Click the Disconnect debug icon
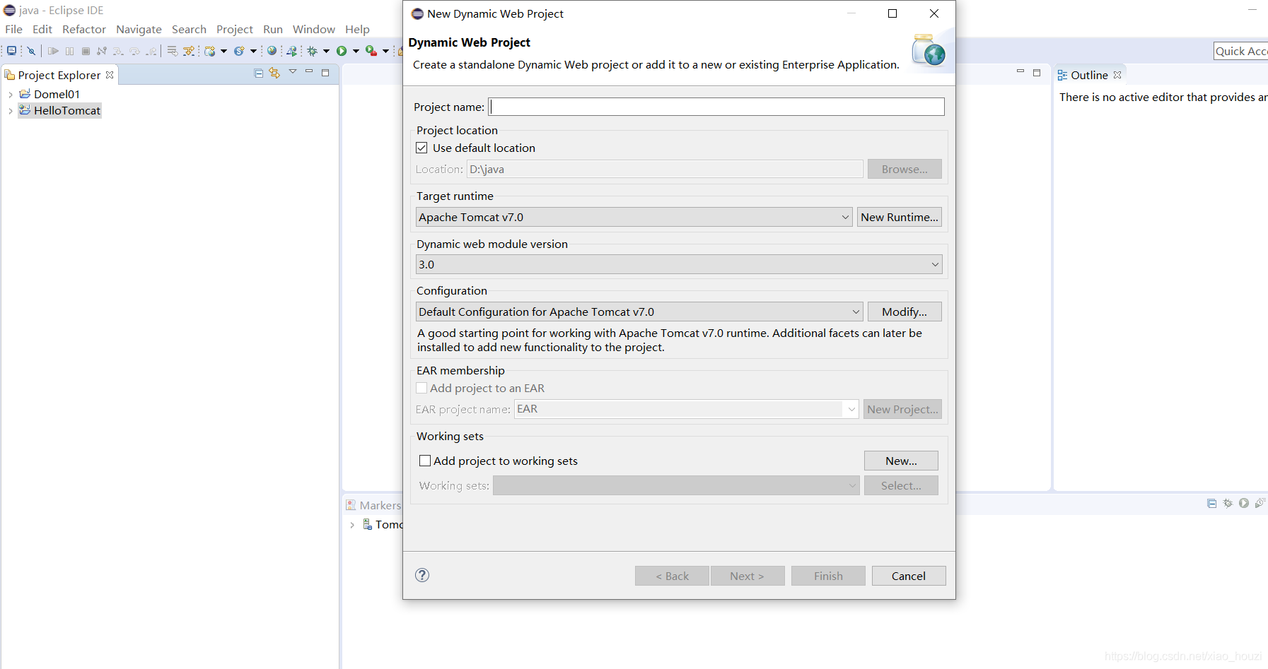 pos(102,51)
